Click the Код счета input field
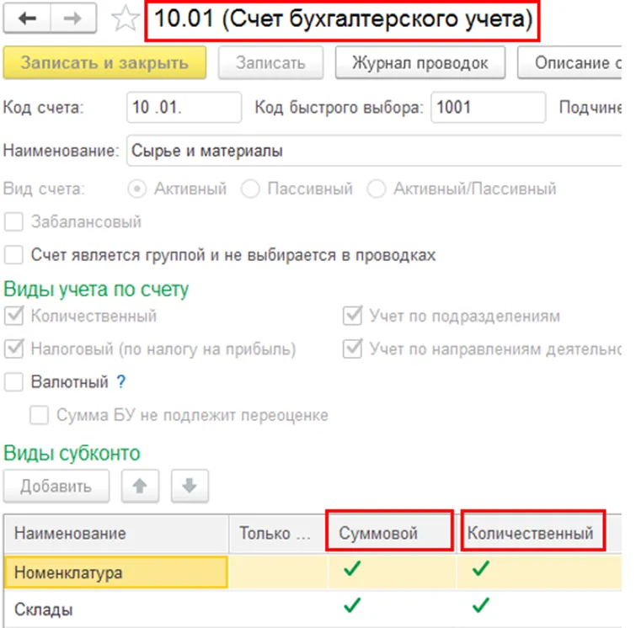 (x=184, y=108)
